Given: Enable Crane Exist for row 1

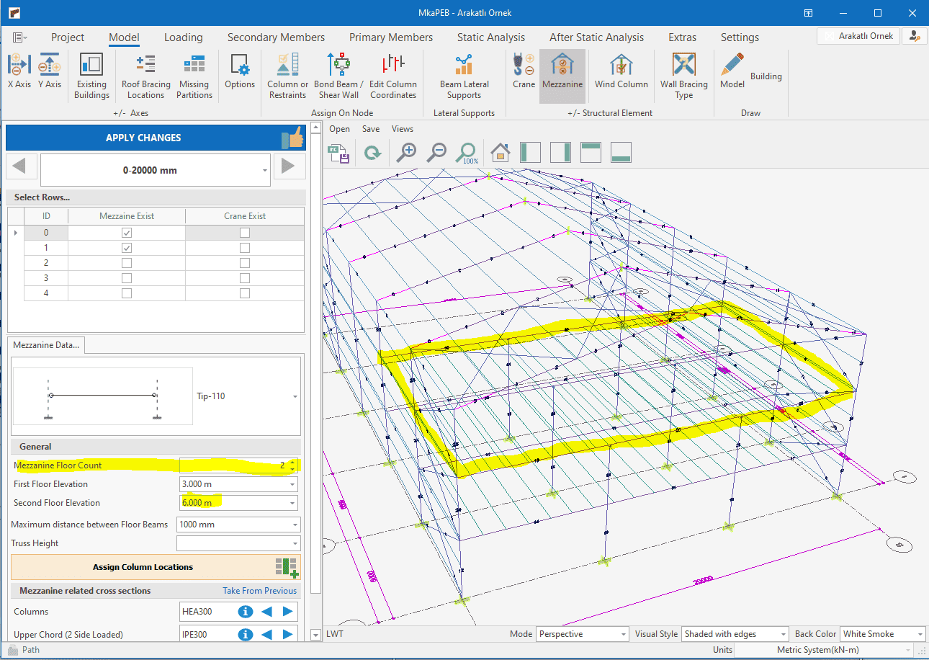Looking at the screenshot, I should coord(245,248).
